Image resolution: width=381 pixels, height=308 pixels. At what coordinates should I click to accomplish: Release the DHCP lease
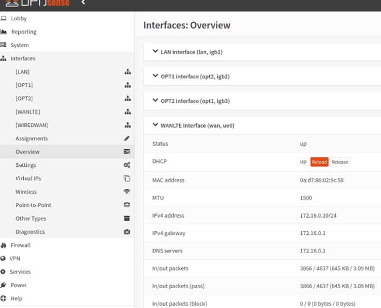click(x=340, y=162)
